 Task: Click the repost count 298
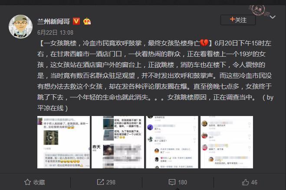click(111, 182)
